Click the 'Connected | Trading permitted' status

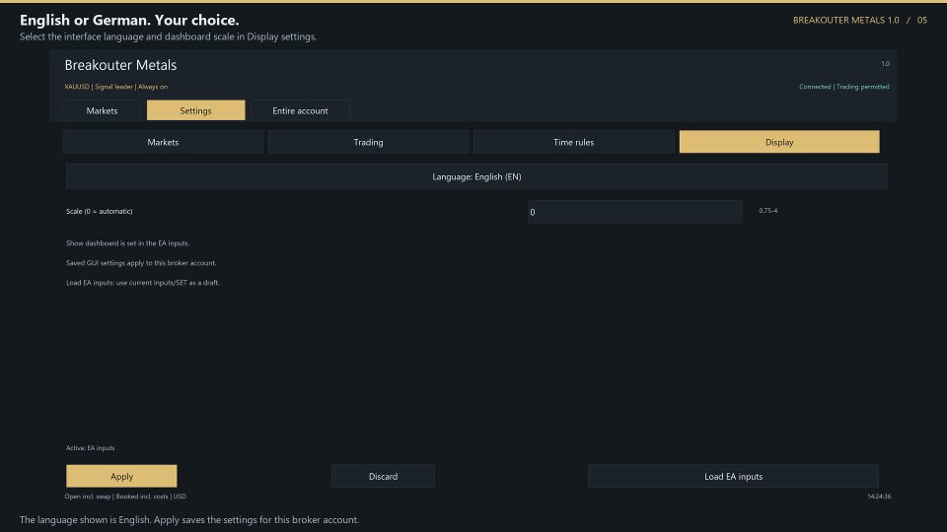pos(843,87)
